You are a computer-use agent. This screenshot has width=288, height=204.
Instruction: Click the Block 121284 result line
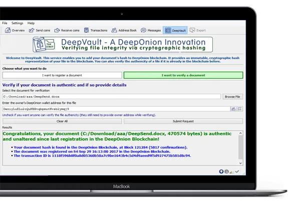coord(101,147)
